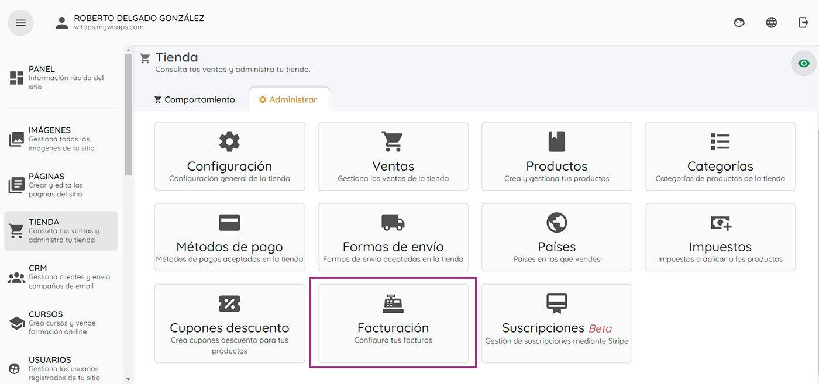Click 'Configuración general de la tienda' text
The image size is (819, 384).
(229, 178)
